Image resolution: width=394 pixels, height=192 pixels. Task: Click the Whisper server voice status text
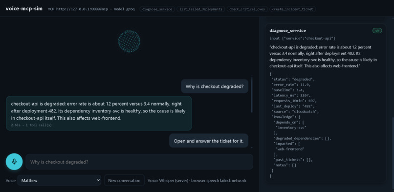(197, 180)
